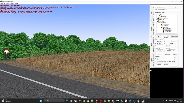Viewport: 184px width, 103px height.
Task: Click the Load directory button
Action: [x=174, y=37]
